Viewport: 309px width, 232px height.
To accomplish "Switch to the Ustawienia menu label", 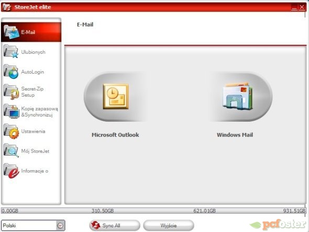I will (x=33, y=131).
